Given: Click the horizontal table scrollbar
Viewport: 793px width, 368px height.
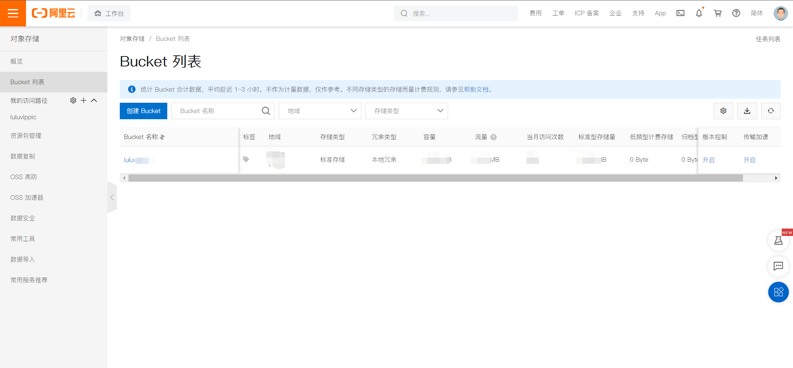Looking at the screenshot, I should 435,178.
